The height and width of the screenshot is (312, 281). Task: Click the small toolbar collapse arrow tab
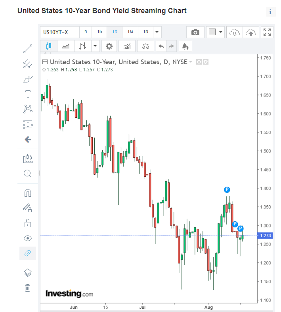pyautogui.click(x=46, y=53)
